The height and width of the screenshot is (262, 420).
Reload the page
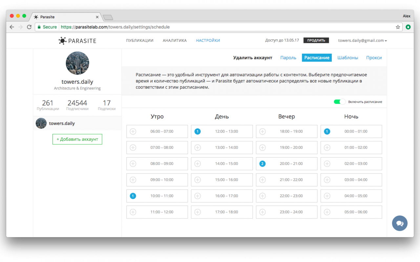[x=29, y=27]
